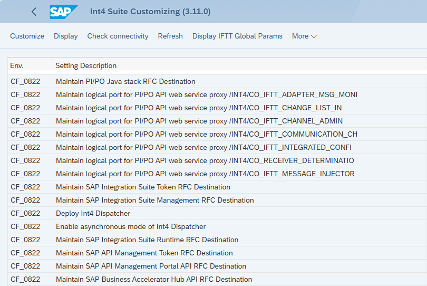Pick the CO_IFTT_CHANNEL_ADMIN logical port row
This screenshot has width=427, height=286.
coord(199,121)
